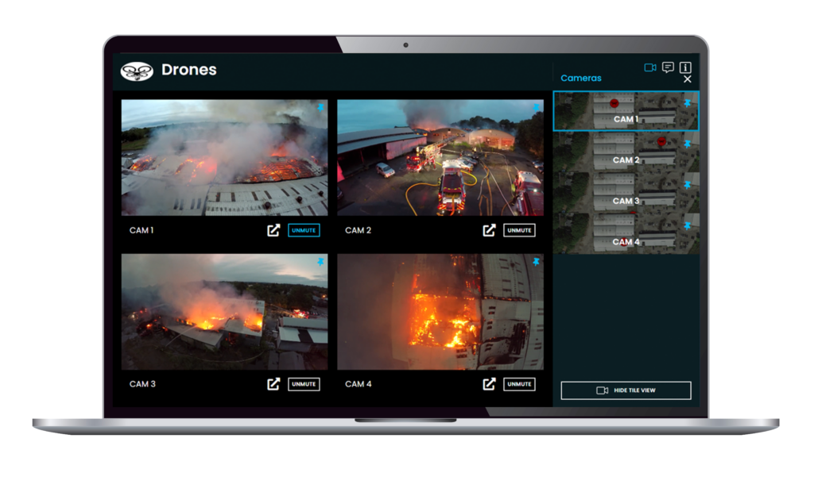Viewport: 814px width, 492px height.
Task: Click the CAM 1 label under video
Action: point(141,230)
